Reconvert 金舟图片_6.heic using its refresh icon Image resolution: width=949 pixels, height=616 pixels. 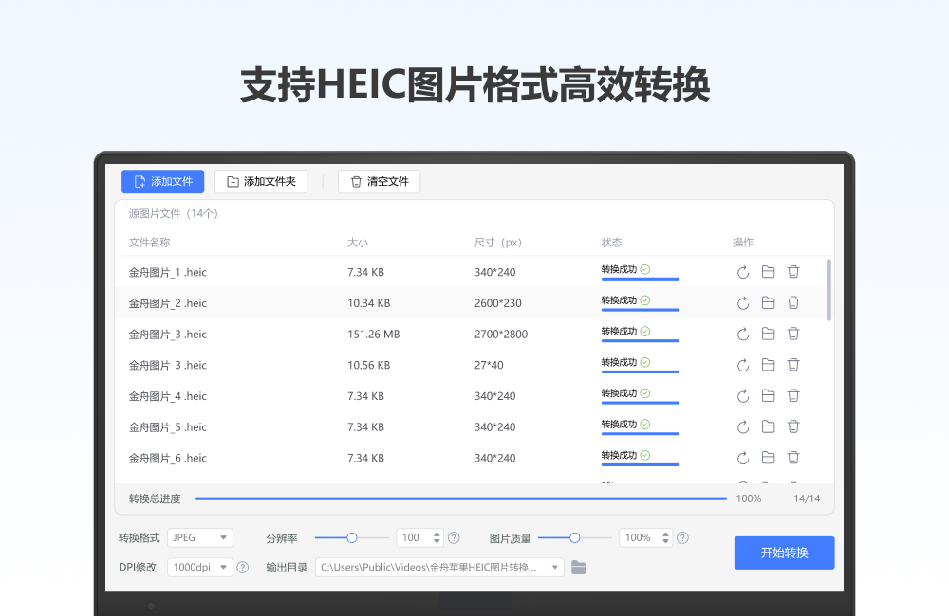743,458
